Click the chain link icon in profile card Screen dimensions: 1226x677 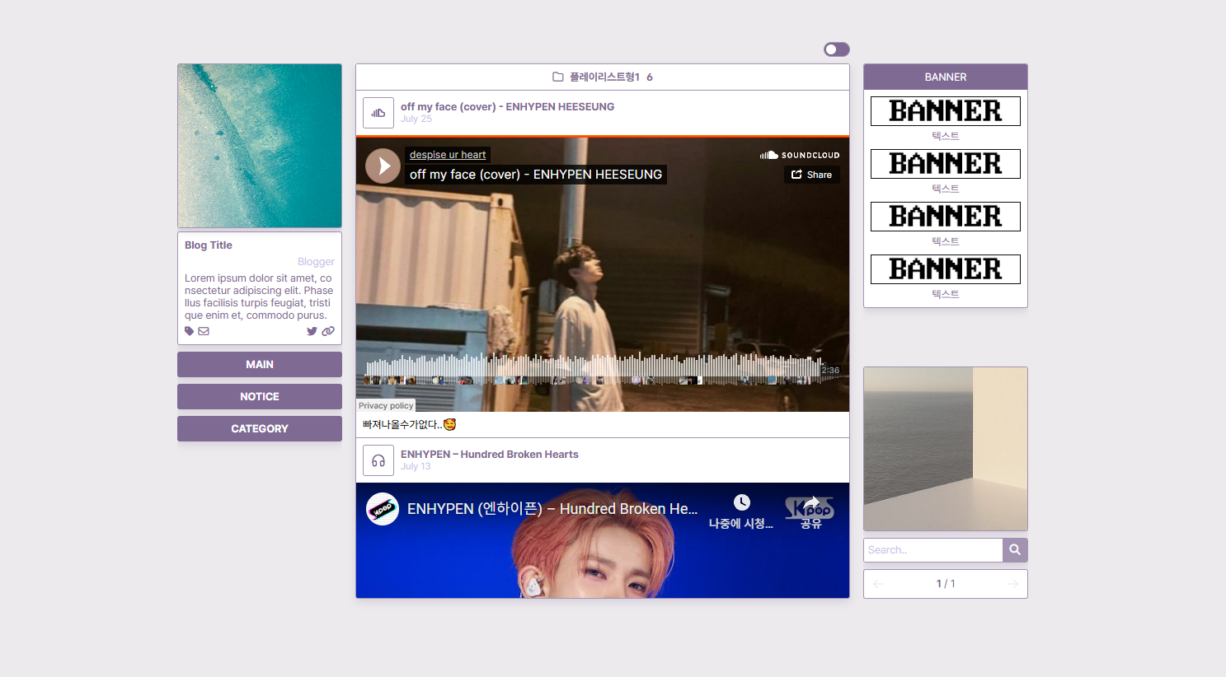point(328,331)
